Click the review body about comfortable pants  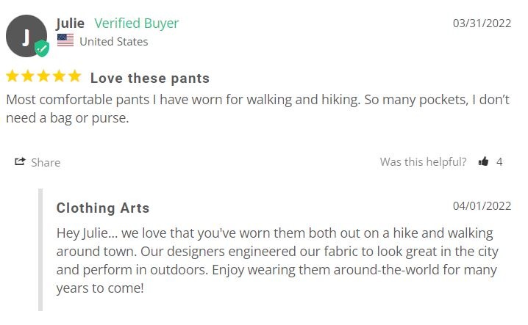pyautogui.click(x=257, y=109)
